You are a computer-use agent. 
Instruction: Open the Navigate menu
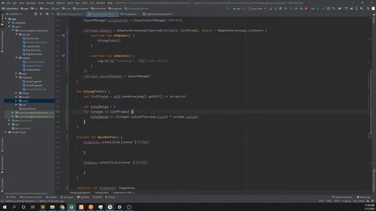(31, 3)
